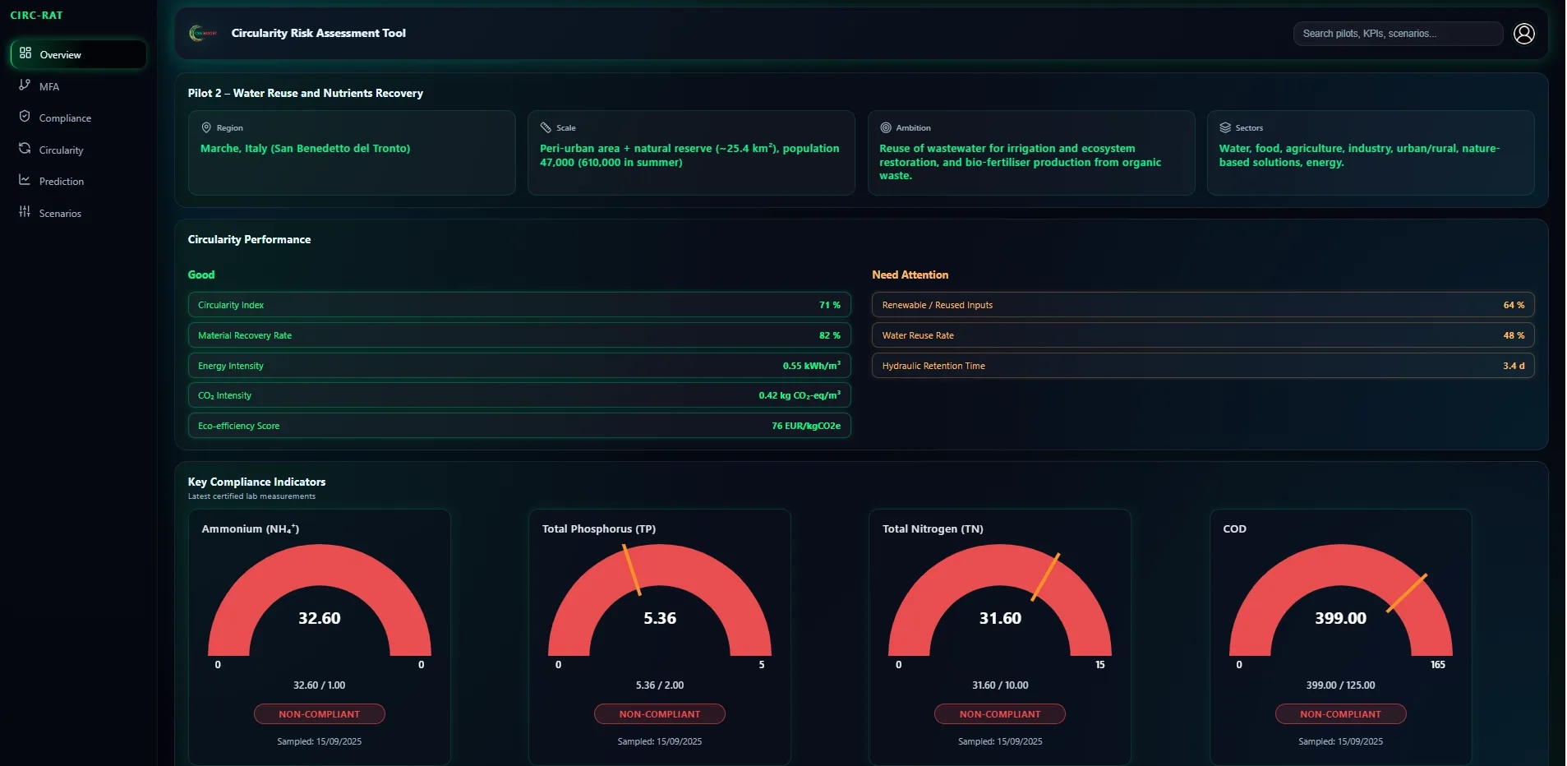
Task: Select the Overview grid icon in sidebar
Action: pos(25,54)
